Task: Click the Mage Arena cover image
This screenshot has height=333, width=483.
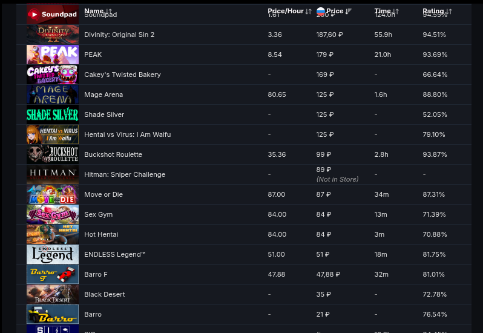Action: point(53,94)
